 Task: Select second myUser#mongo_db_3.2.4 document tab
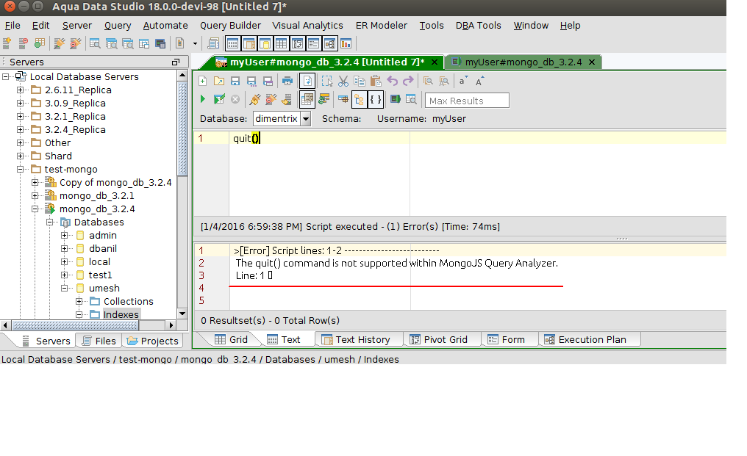[x=523, y=62]
